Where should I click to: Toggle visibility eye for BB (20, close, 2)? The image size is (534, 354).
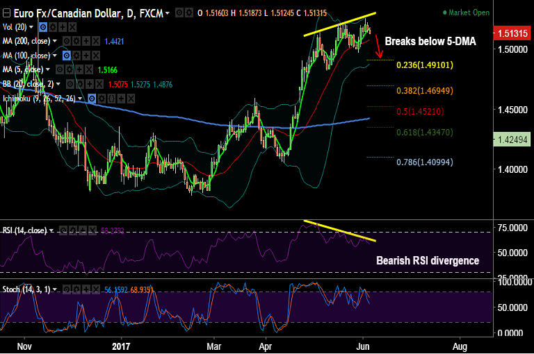[70, 84]
